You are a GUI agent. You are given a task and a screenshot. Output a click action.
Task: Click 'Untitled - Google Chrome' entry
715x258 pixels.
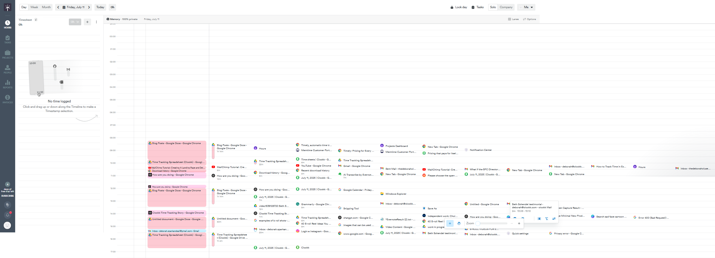point(482,204)
